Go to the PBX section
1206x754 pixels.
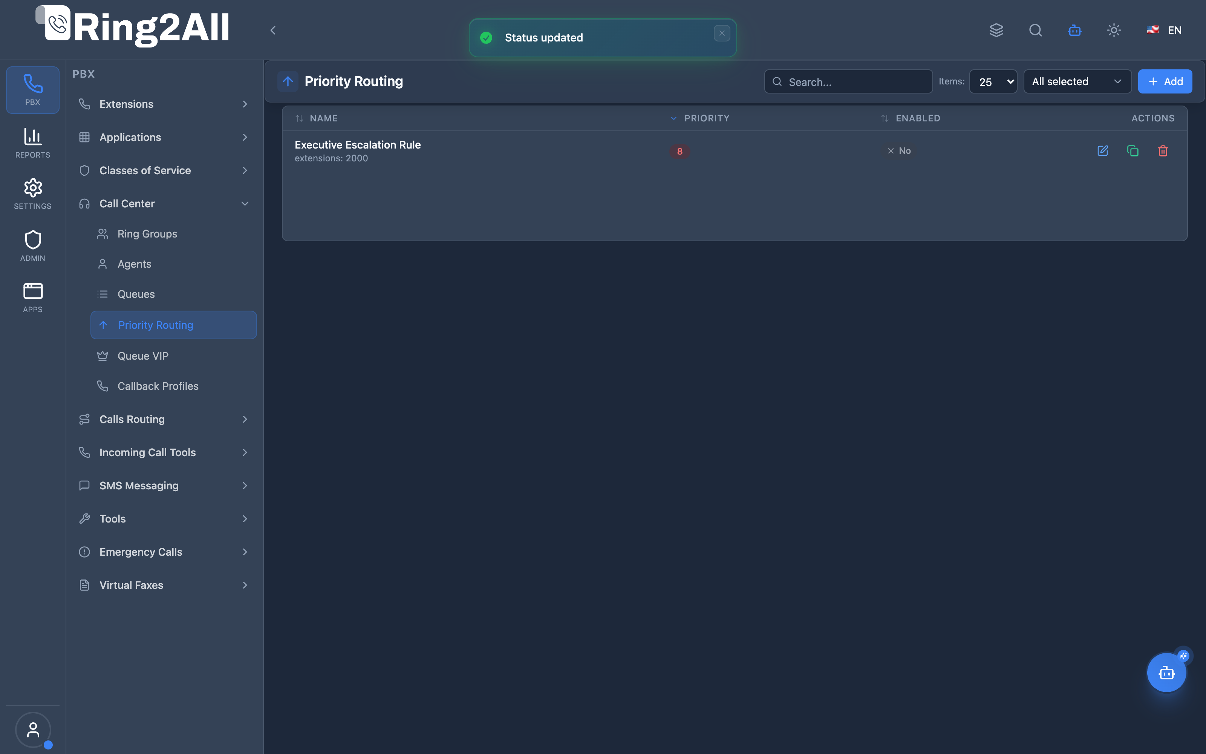33,90
